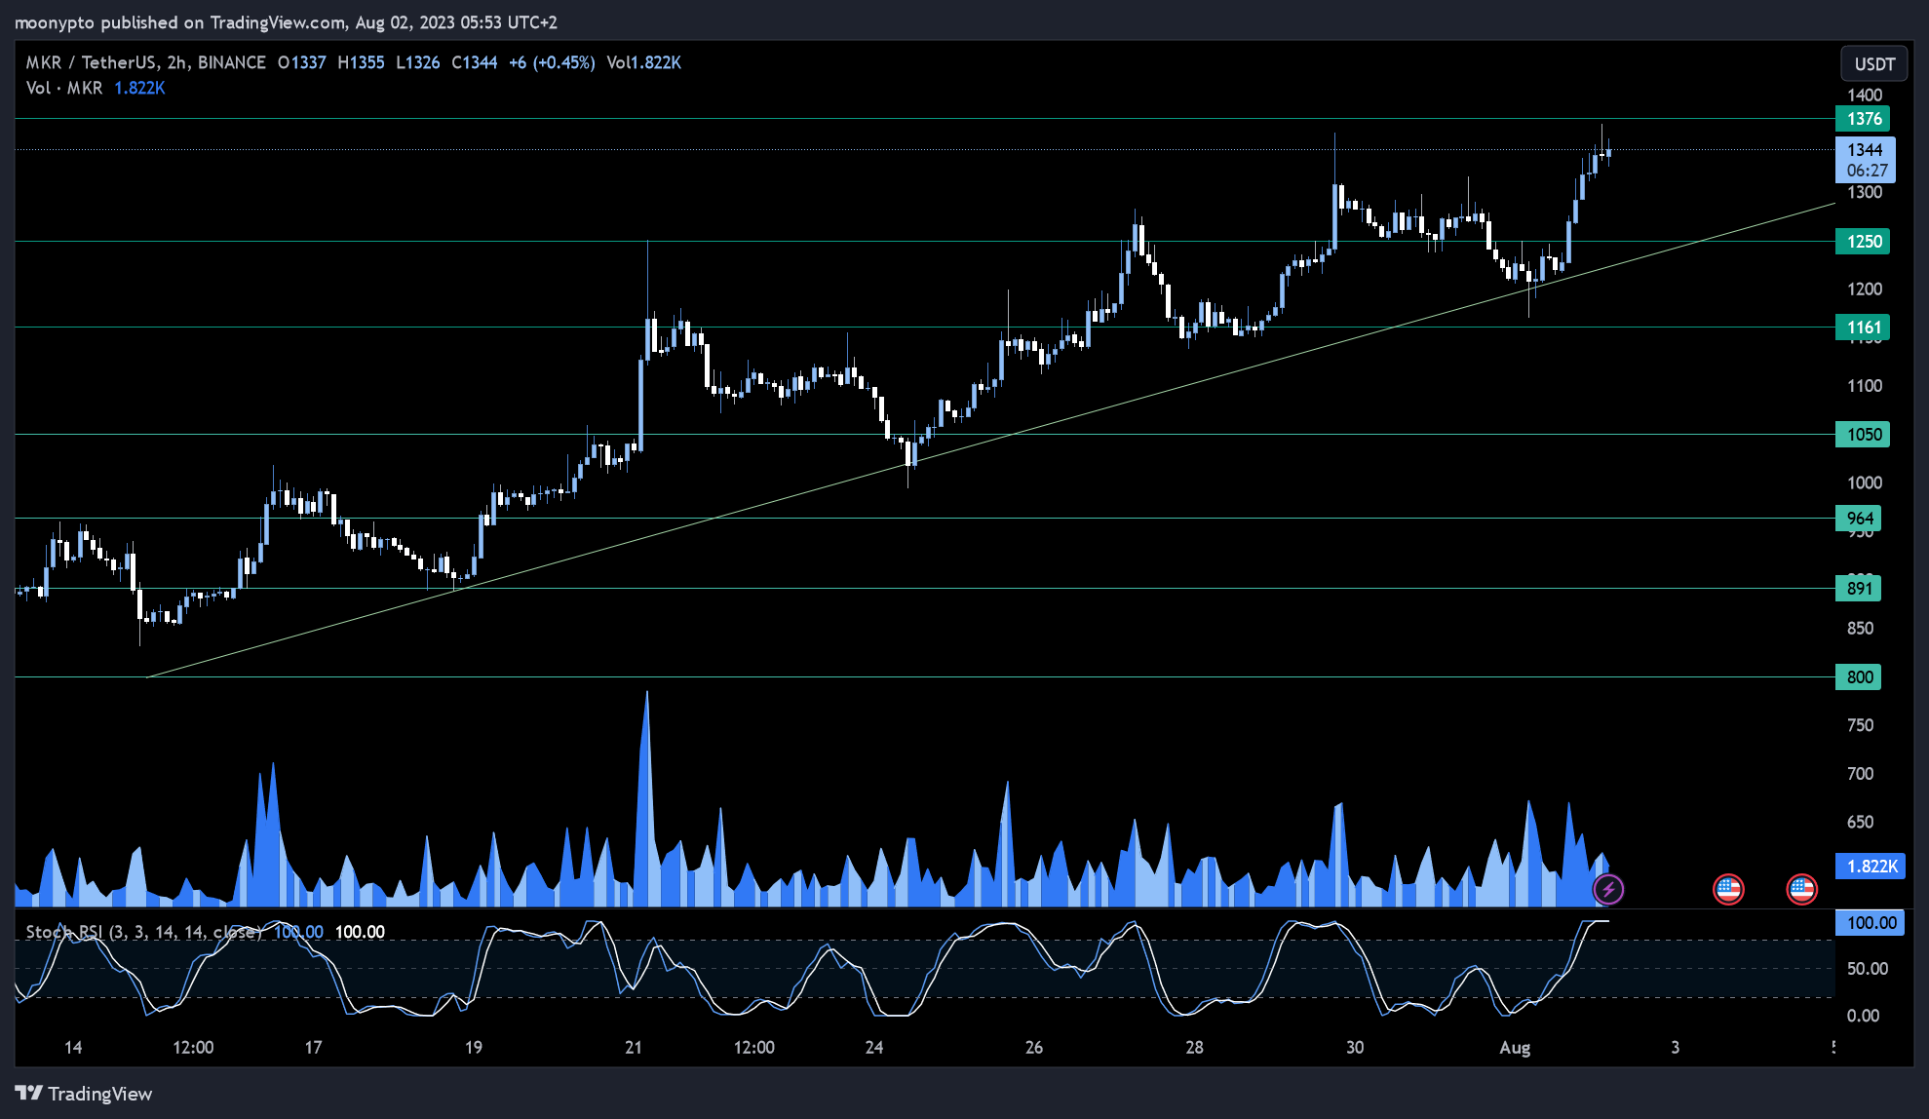Screen dimensions: 1929x1119
Task: Click the 1161 price level label
Action: 1863,328
